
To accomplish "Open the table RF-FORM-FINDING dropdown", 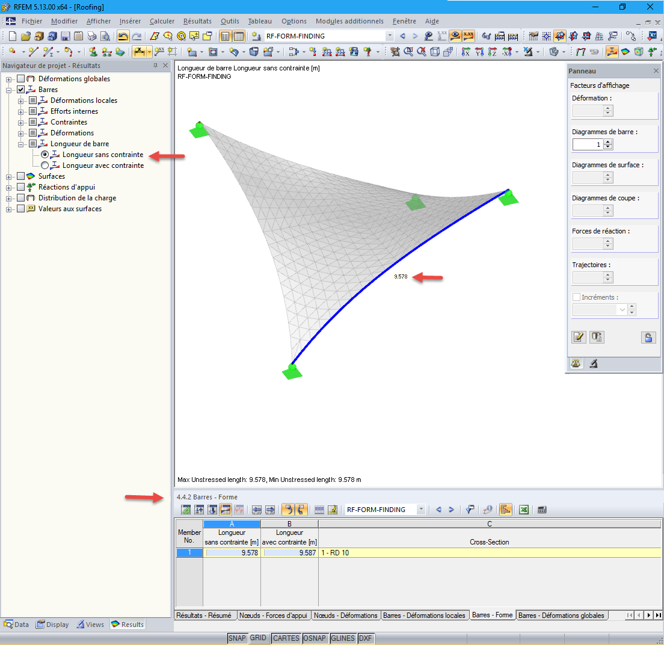I will point(421,510).
